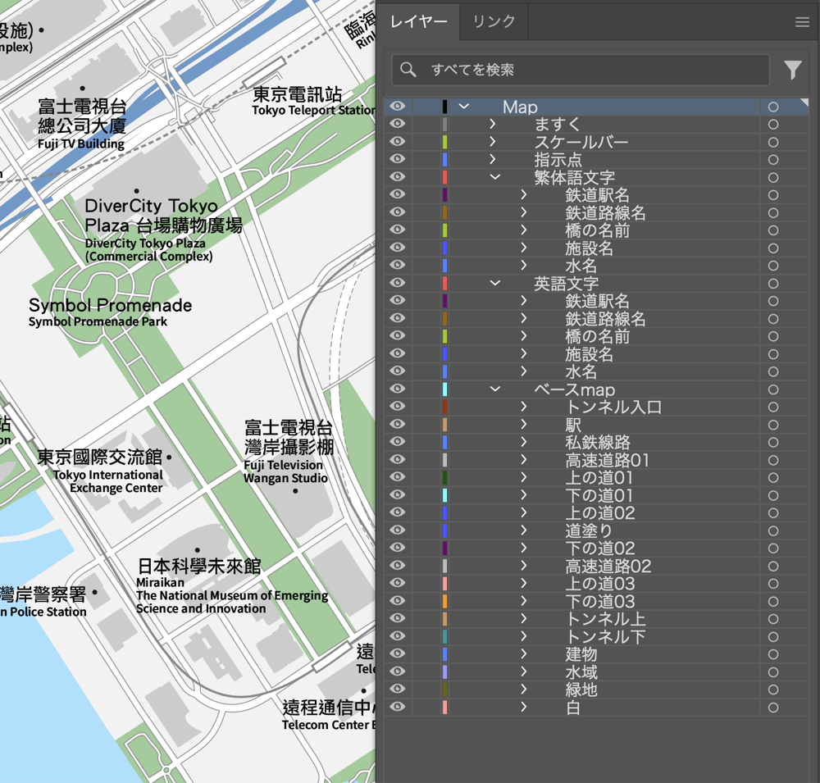Expand the 駅 sublayer

click(x=523, y=425)
